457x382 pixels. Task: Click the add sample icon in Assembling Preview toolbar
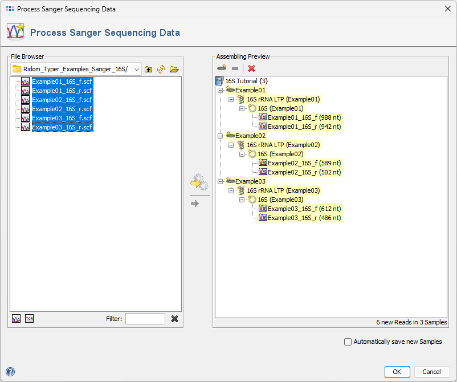point(222,68)
